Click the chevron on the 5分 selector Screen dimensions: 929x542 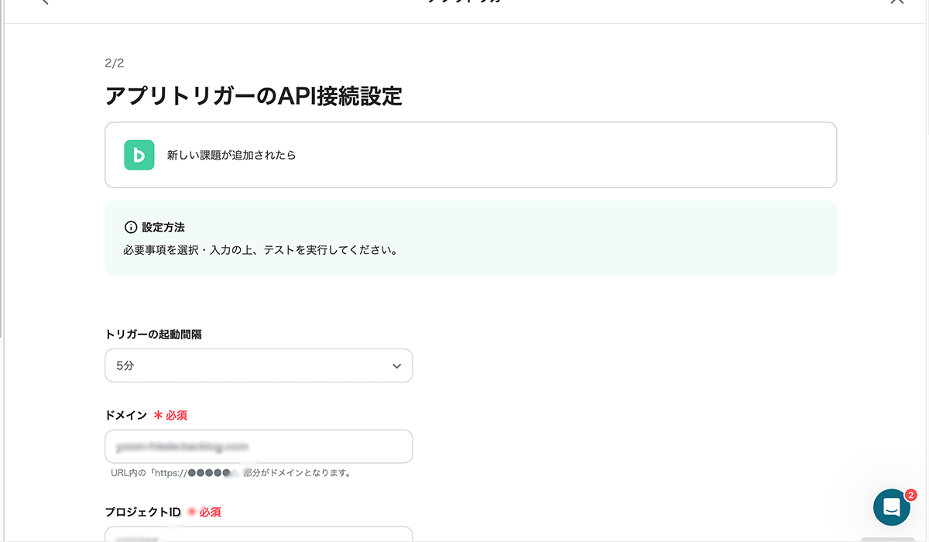tap(396, 365)
